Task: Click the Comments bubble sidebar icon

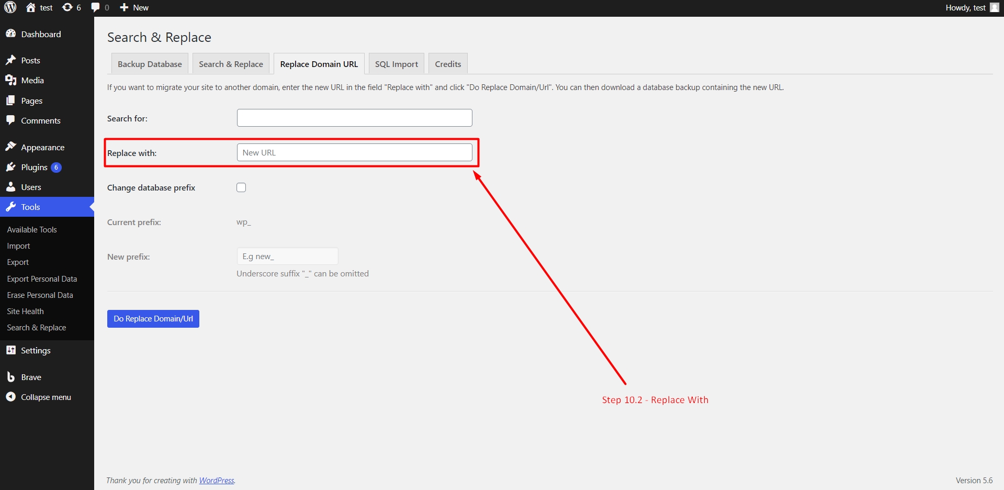Action: [11, 120]
